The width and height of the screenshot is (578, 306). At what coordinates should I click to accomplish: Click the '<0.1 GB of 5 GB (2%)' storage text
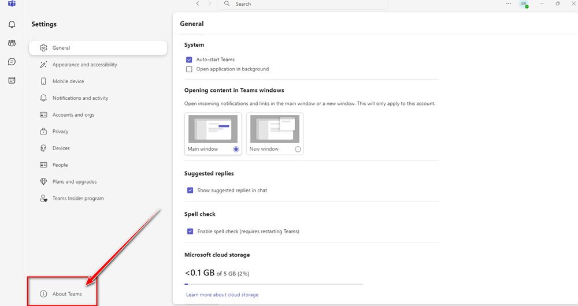tap(217, 273)
